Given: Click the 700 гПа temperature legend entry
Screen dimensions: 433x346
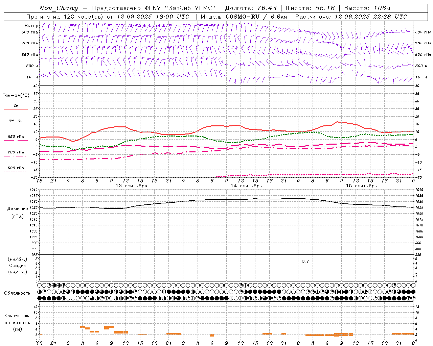Looking at the screenshot, I should (x=16, y=152).
